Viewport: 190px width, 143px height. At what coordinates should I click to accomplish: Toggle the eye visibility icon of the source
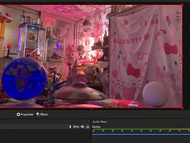click(82, 127)
